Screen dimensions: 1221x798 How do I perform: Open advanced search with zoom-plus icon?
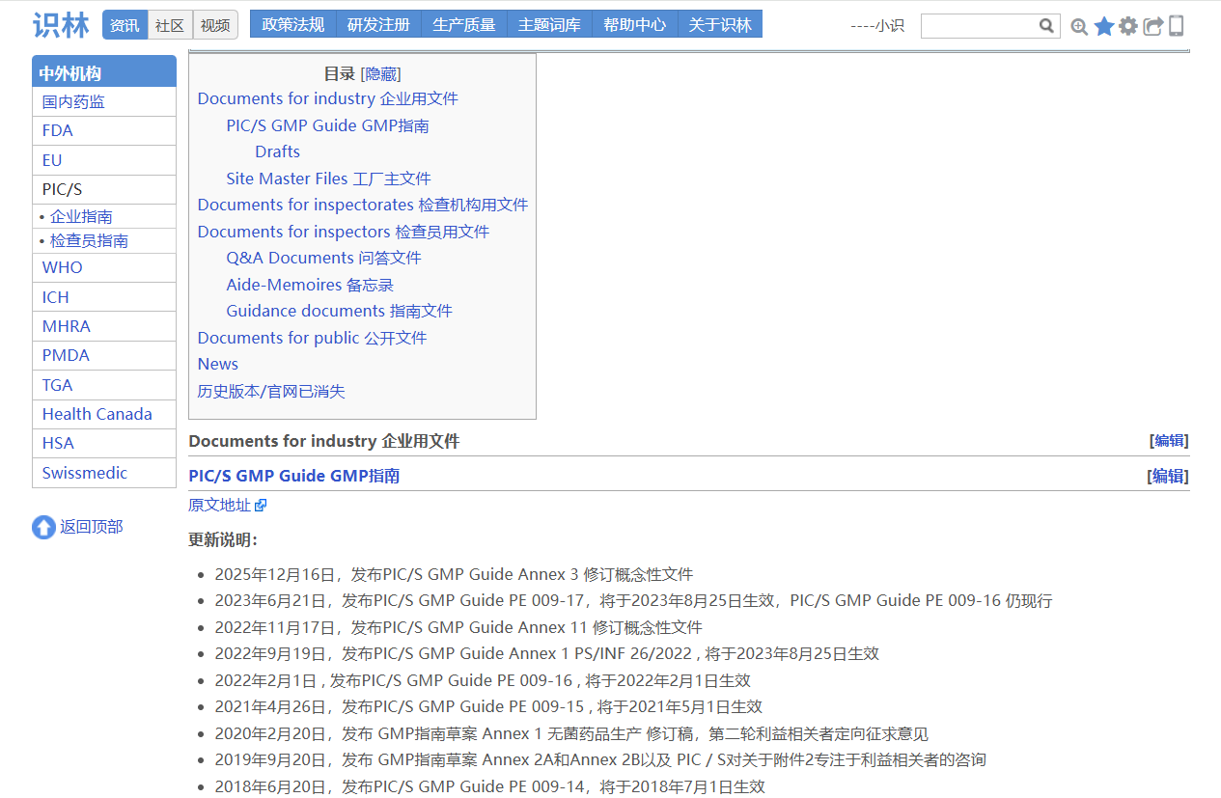pyautogui.click(x=1079, y=27)
